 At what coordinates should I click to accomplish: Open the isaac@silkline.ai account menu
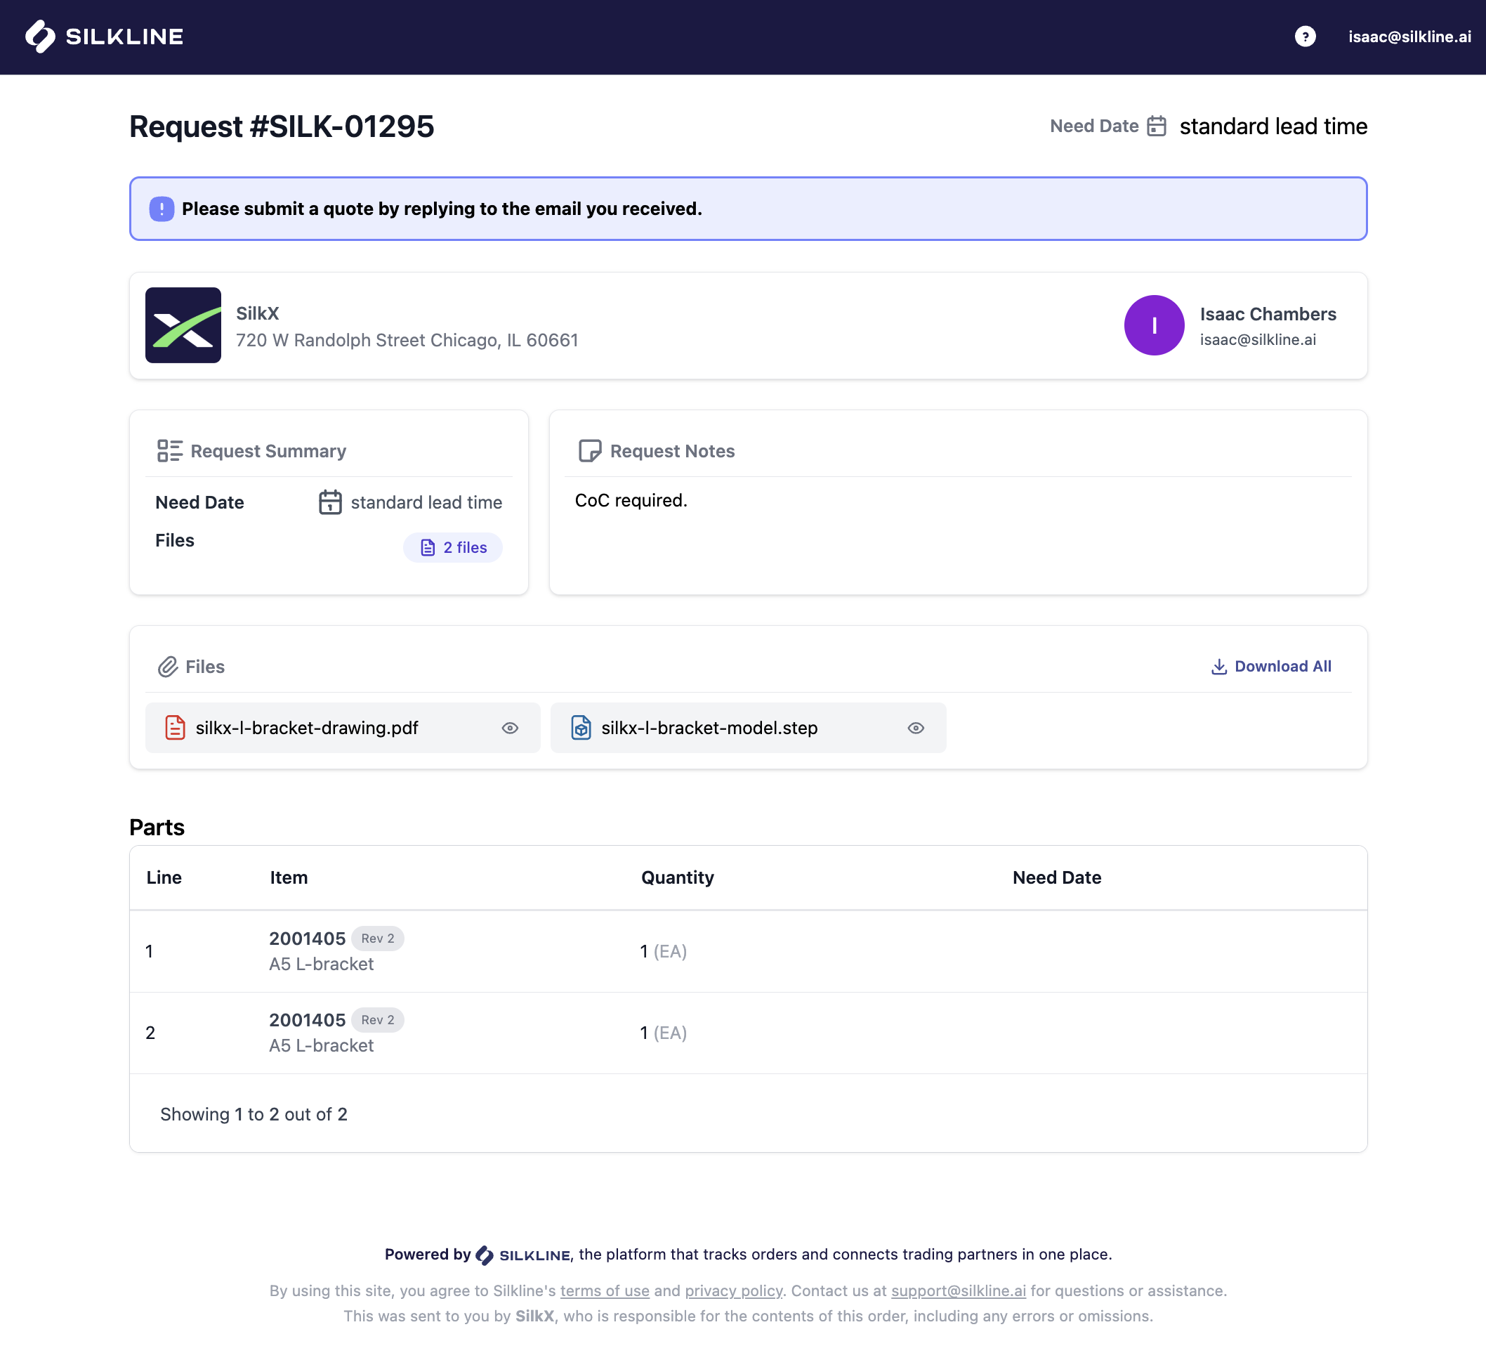click(x=1409, y=36)
